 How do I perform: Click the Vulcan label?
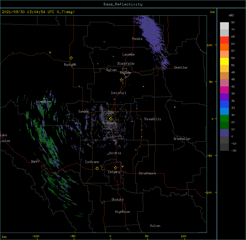pos(155,226)
